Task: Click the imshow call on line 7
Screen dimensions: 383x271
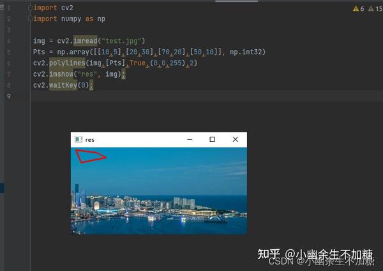Action: pyautogui.click(x=61, y=74)
